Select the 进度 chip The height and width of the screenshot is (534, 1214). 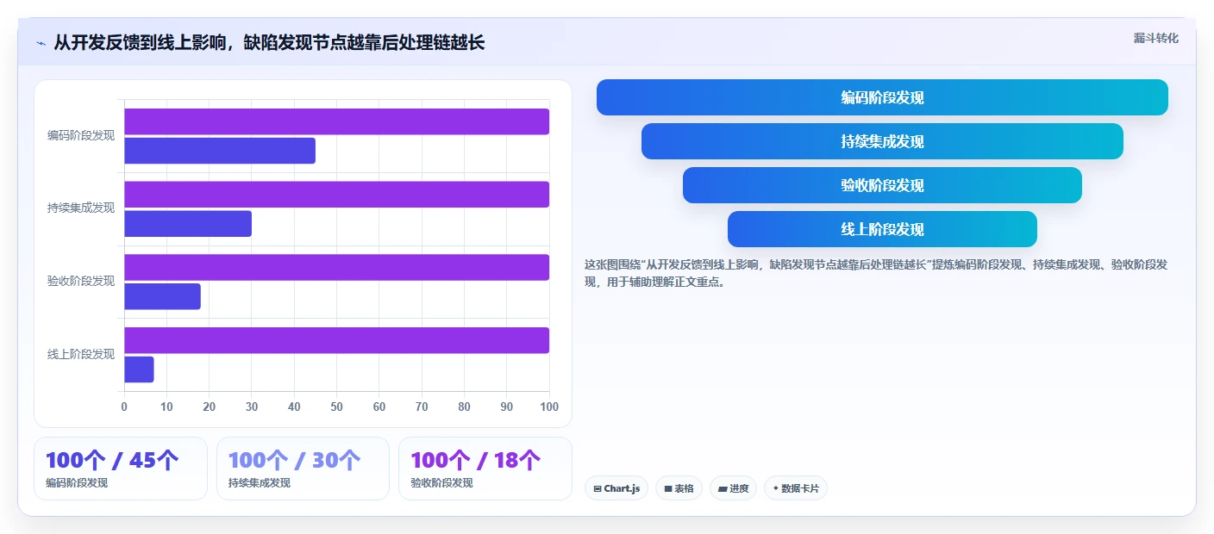[x=734, y=488]
